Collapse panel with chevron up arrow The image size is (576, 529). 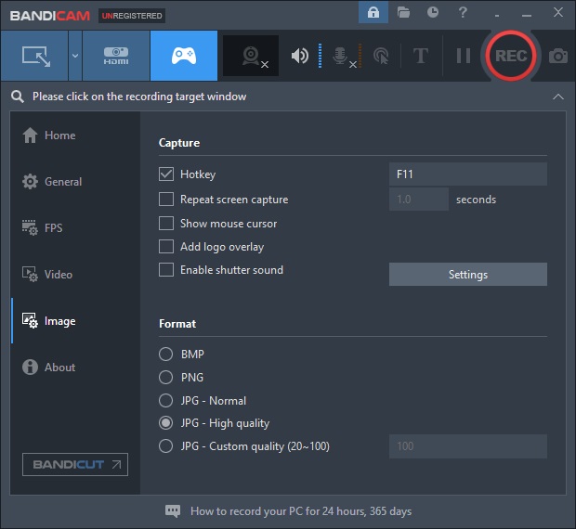(558, 97)
